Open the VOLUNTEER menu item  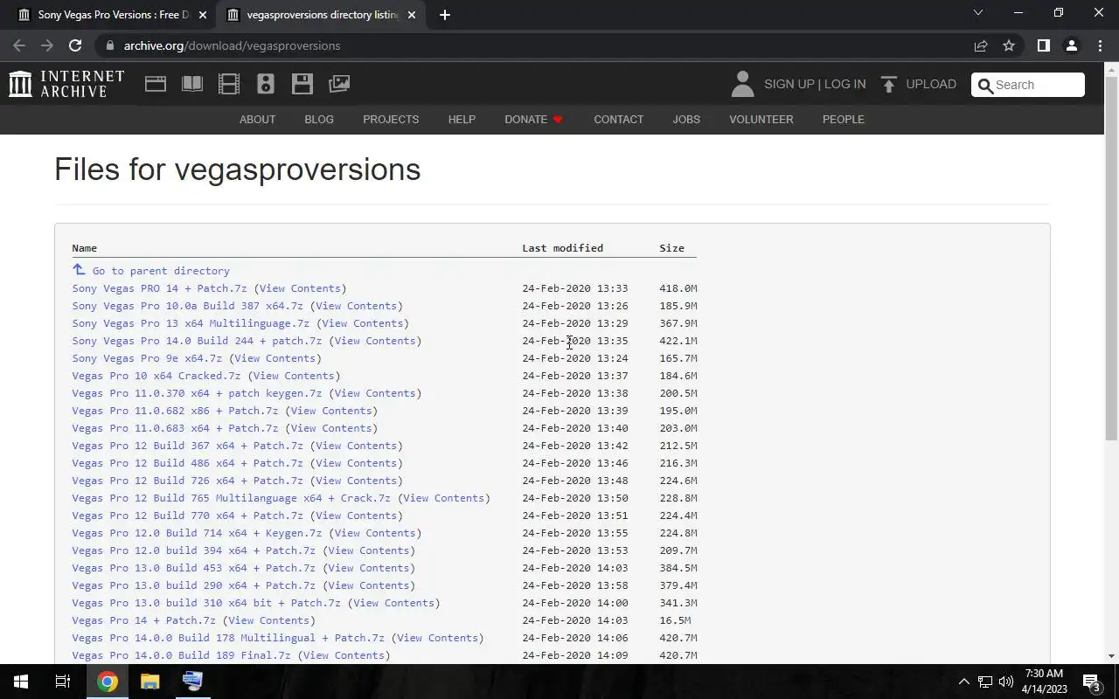[761, 119]
